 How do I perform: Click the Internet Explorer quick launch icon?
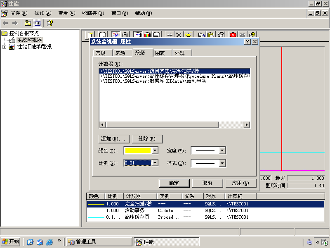(x=49, y=242)
